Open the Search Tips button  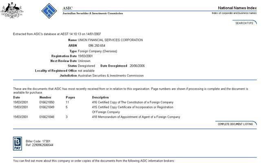click(x=244, y=23)
